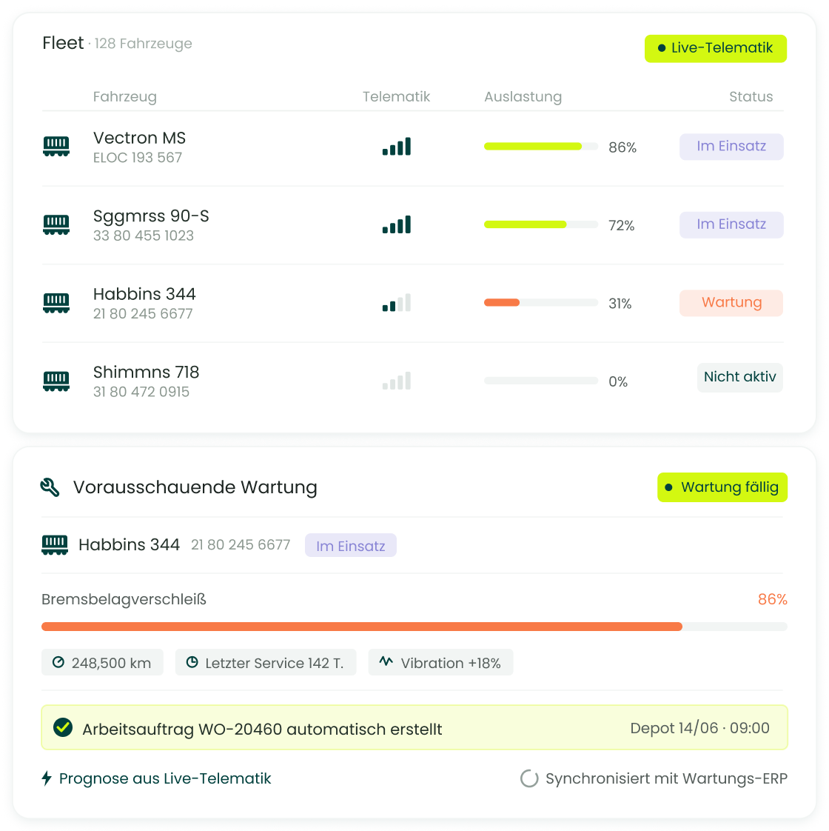Click the Wartung fällig badge
829x831 pixels.
722,487
